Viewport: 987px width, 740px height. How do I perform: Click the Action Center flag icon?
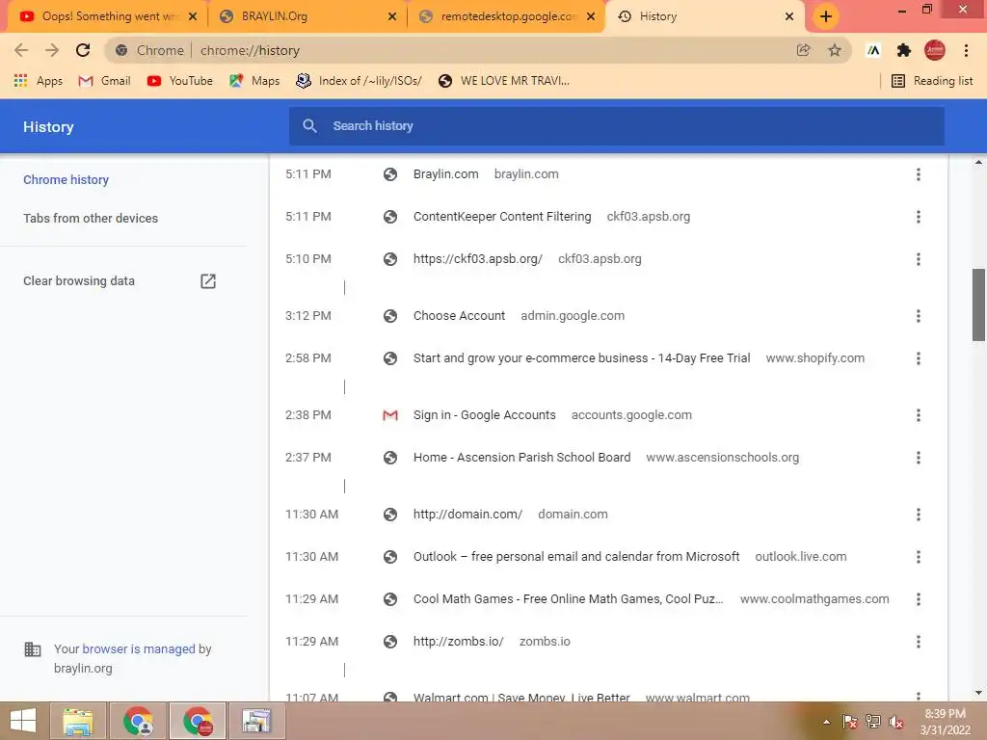[x=850, y=721]
